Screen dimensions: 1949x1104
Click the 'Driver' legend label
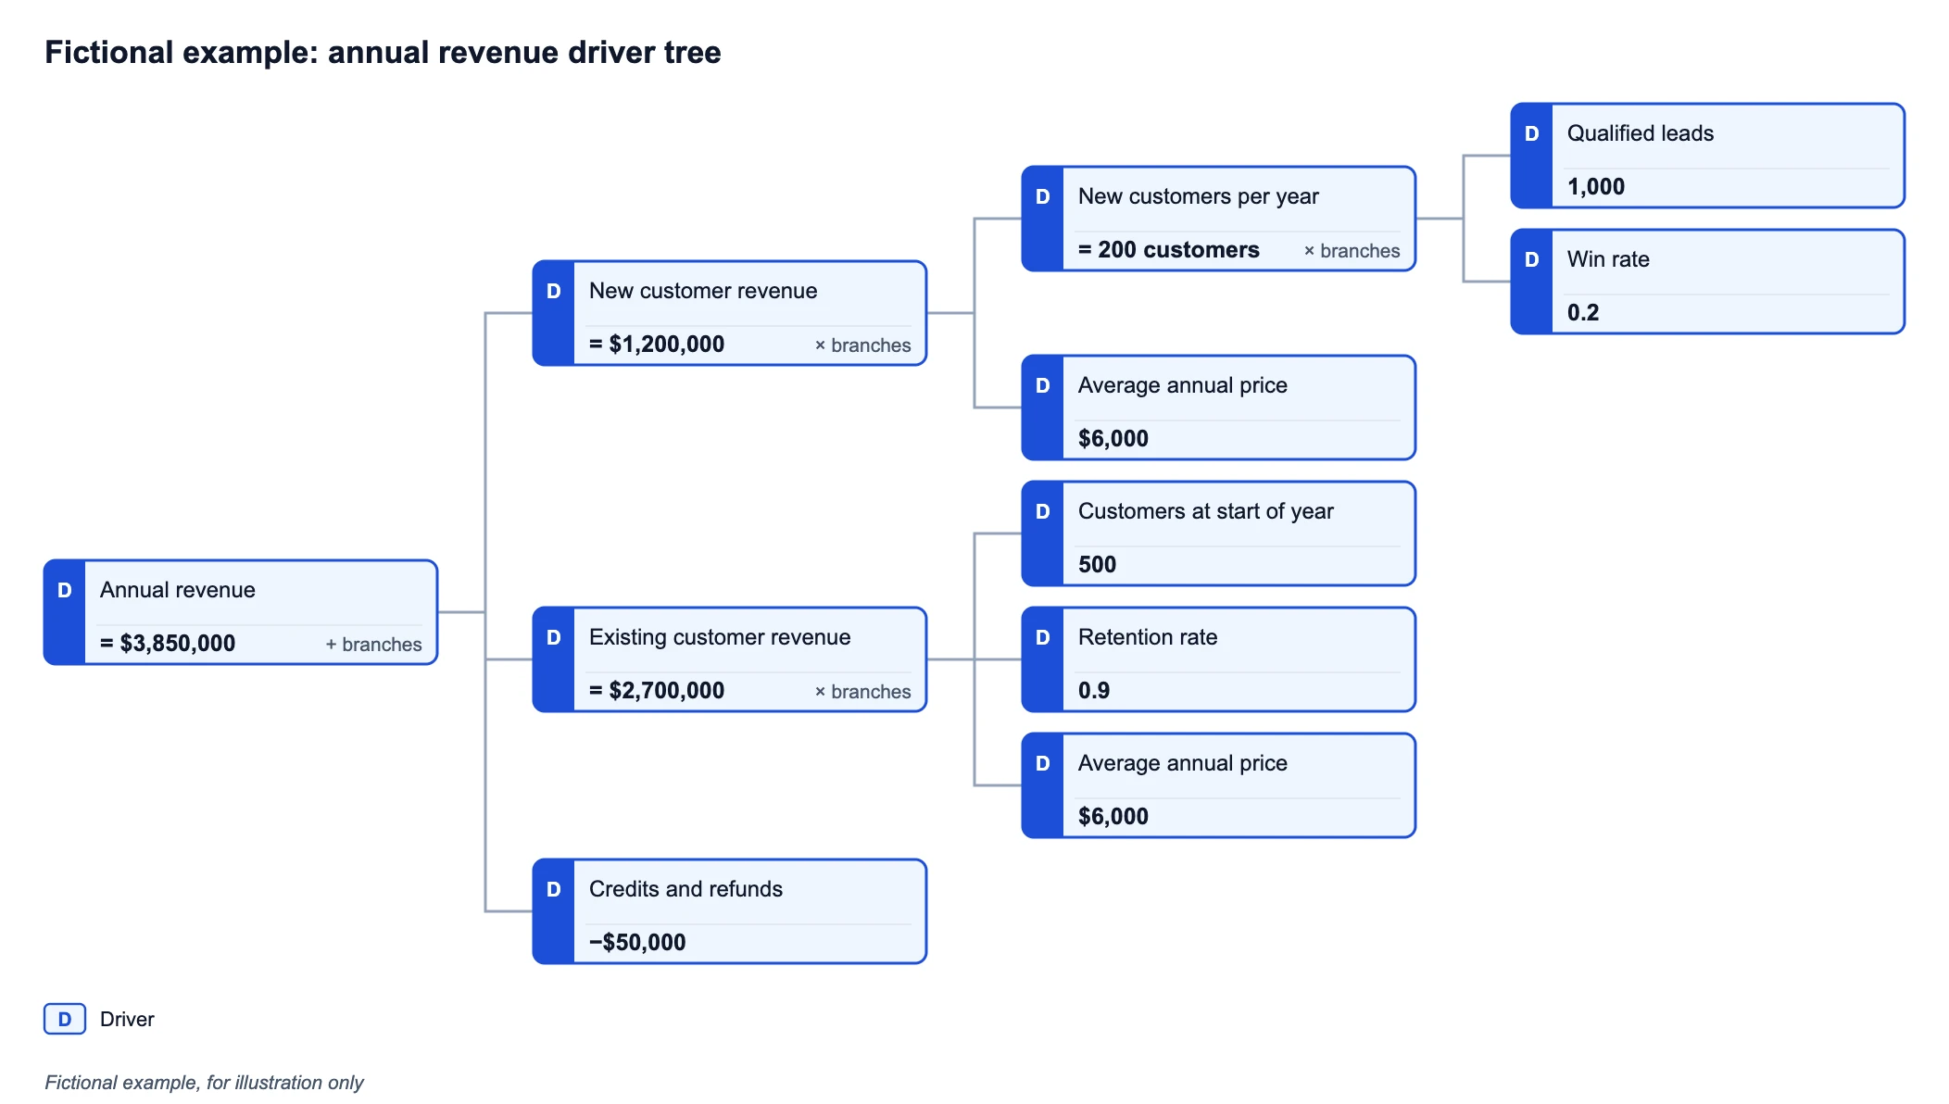[127, 1019]
